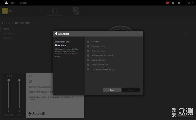The width and height of the screenshot is (196, 120).
Task: Expand the default profile dropdown arrow
Action: [x=41, y=11]
